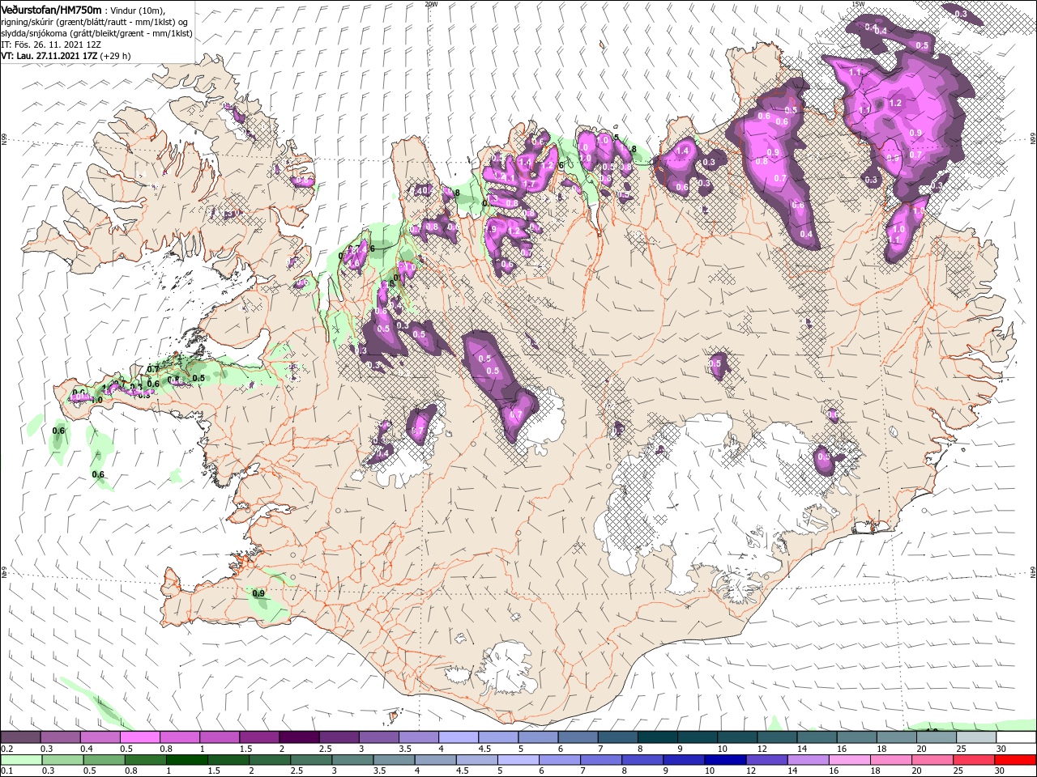Click the '30' label in upper legend
This screenshot has width=1037, height=777.
(x=1003, y=749)
